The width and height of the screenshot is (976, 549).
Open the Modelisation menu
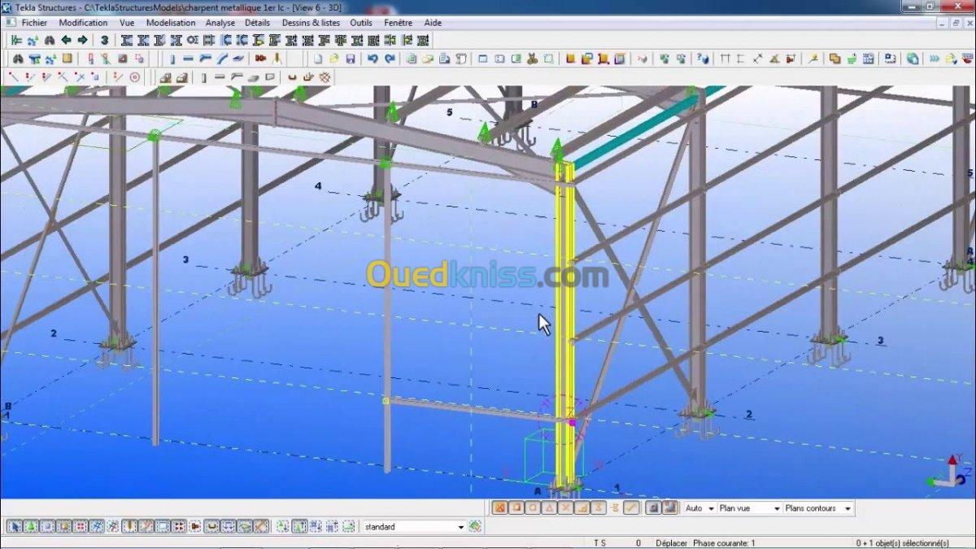[x=171, y=23]
